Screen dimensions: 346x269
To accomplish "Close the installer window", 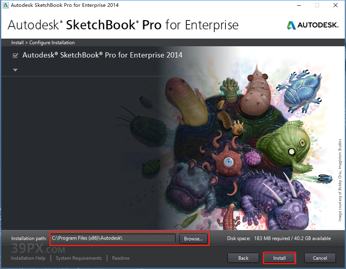I will click(336, 5).
